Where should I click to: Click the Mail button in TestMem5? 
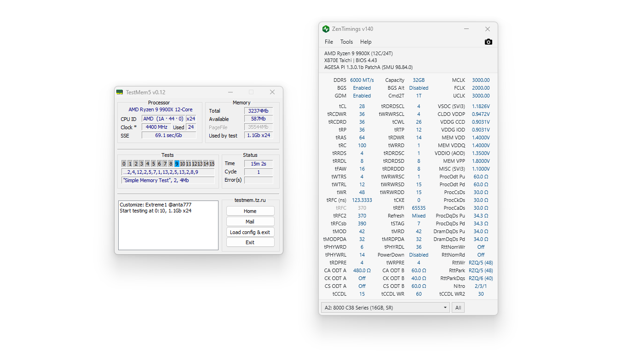click(250, 222)
